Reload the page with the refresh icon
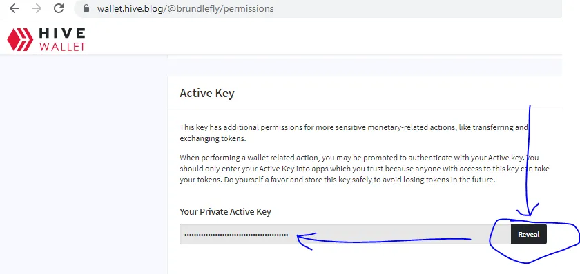This screenshot has height=274, width=580. click(59, 8)
